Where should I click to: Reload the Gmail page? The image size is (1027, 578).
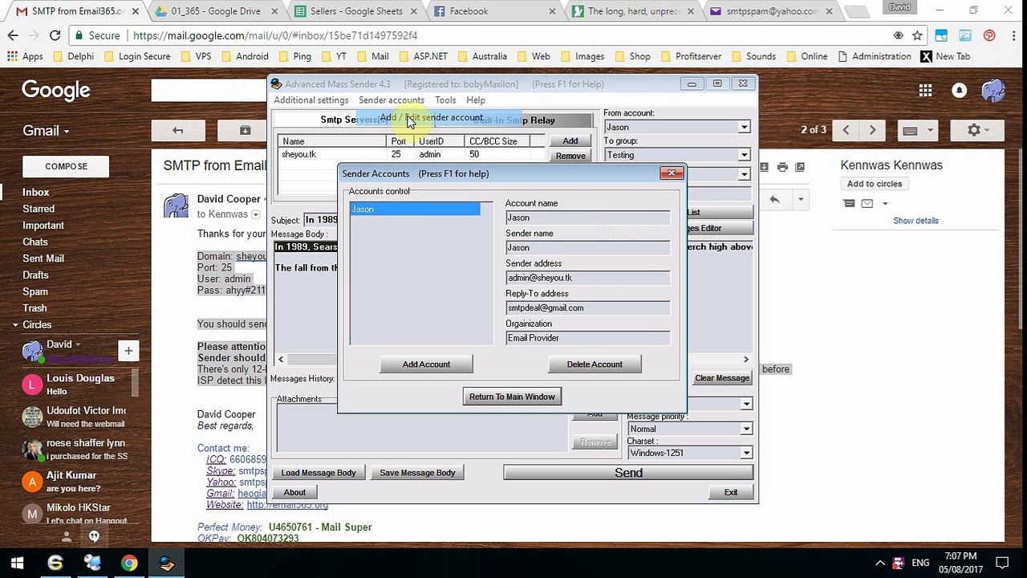coord(55,35)
